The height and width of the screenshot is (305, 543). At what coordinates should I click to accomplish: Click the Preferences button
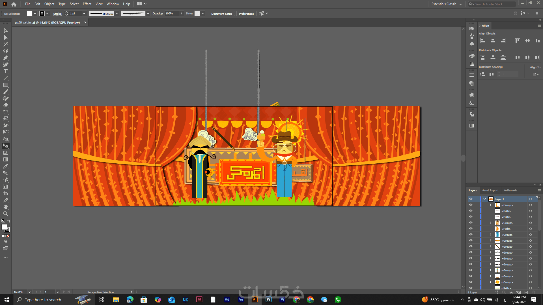tap(246, 14)
